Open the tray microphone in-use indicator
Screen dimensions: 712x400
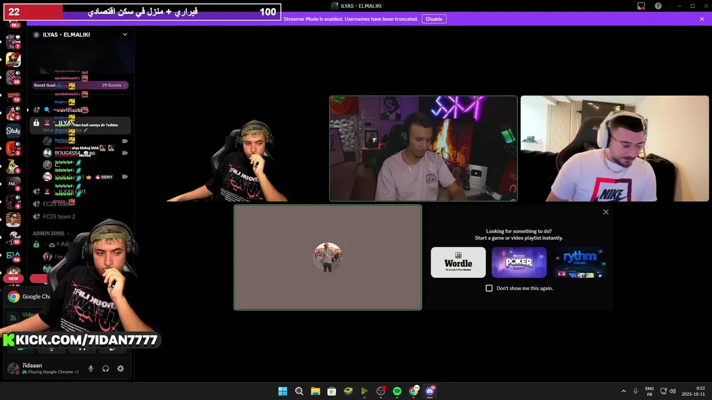pos(636,391)
